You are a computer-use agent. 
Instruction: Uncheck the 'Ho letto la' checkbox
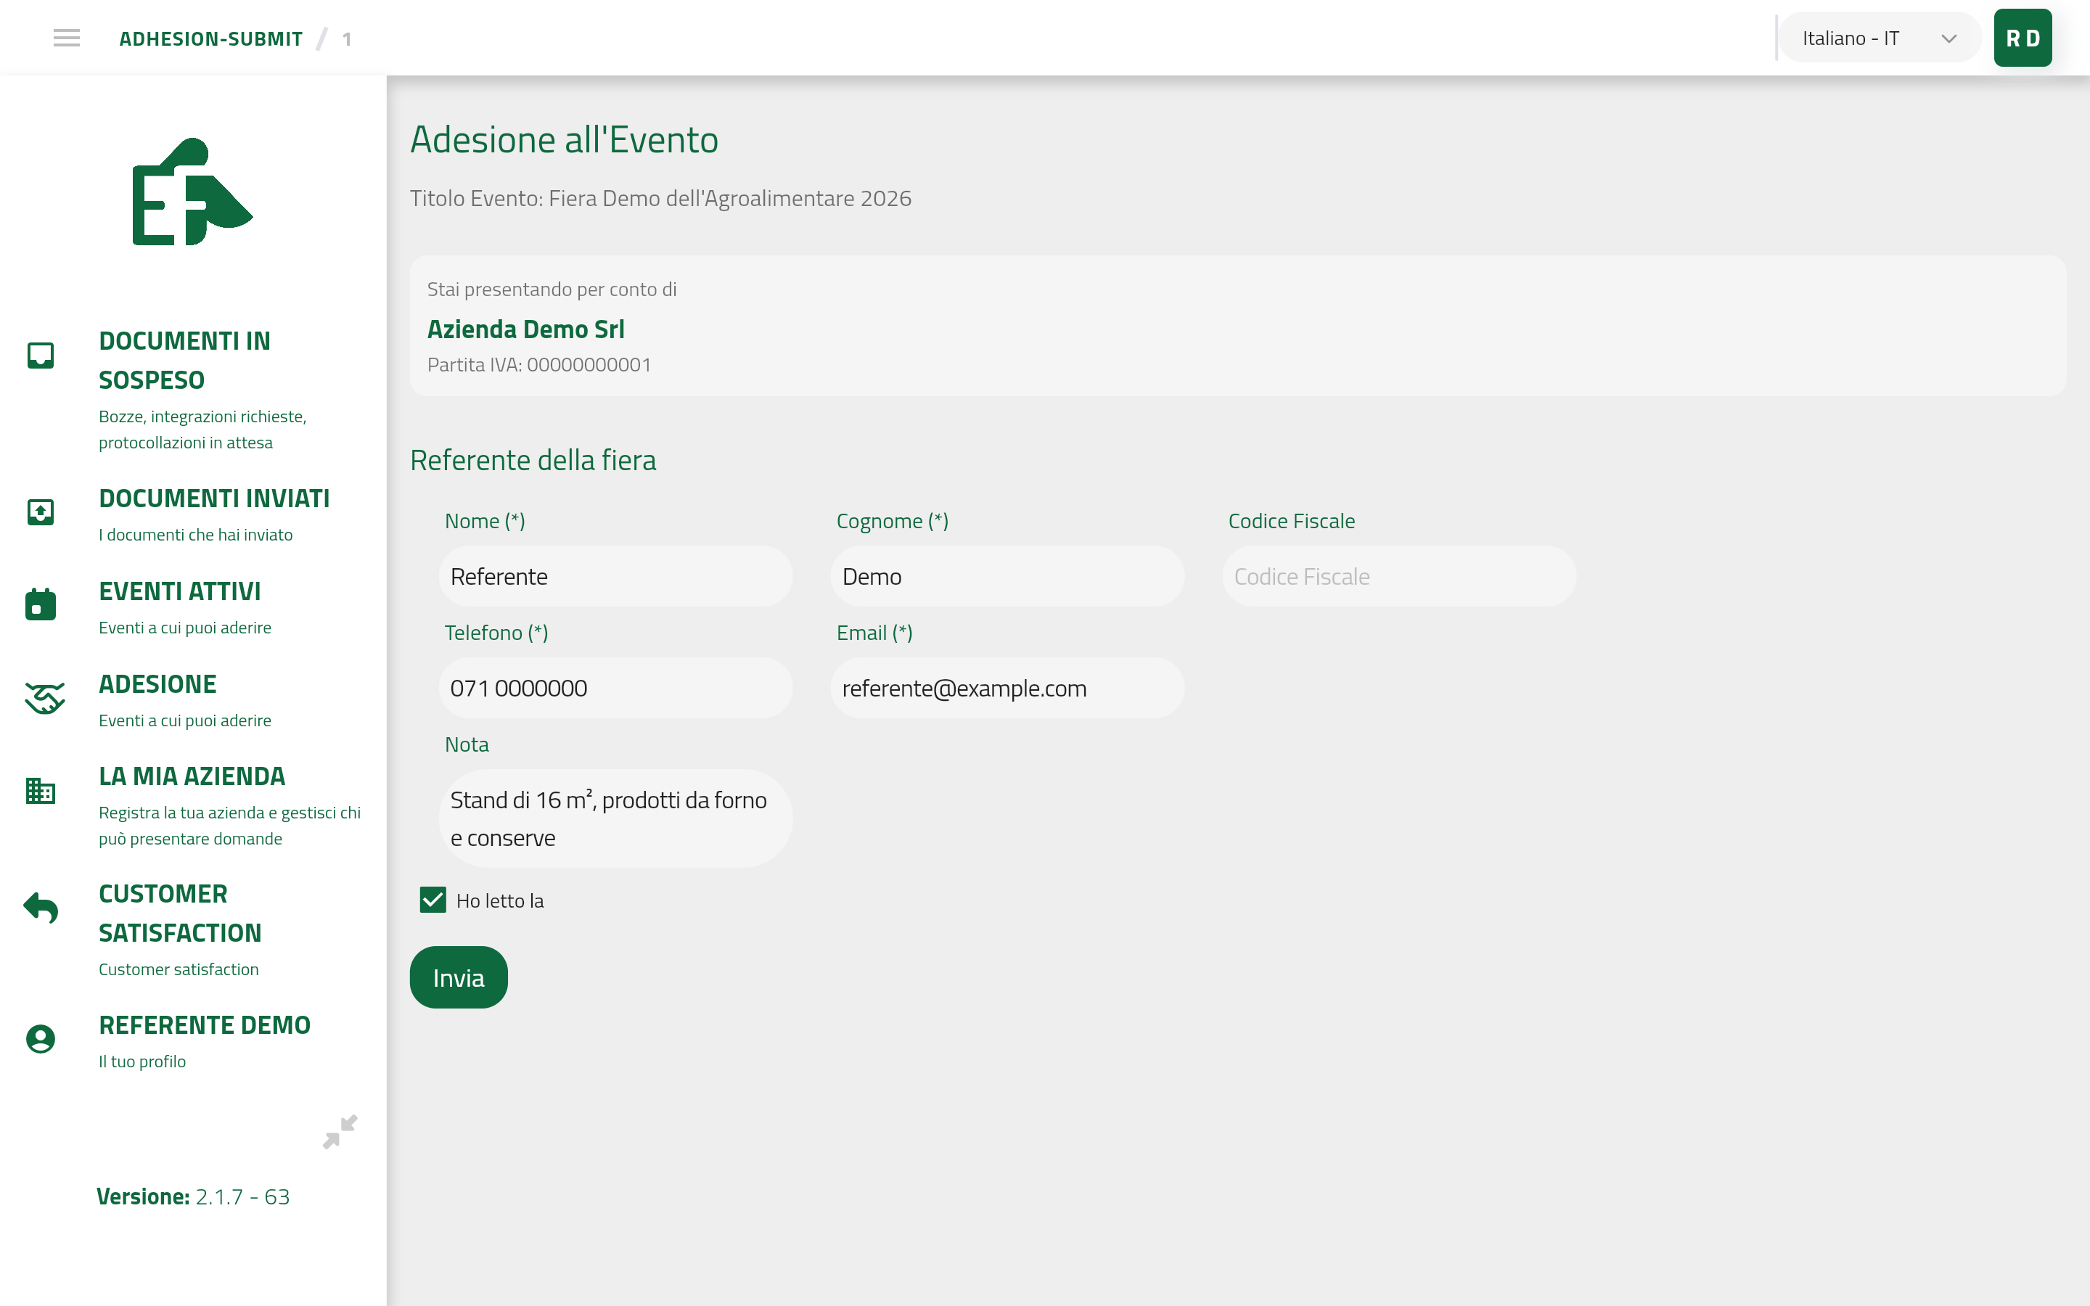coord(433,900)
